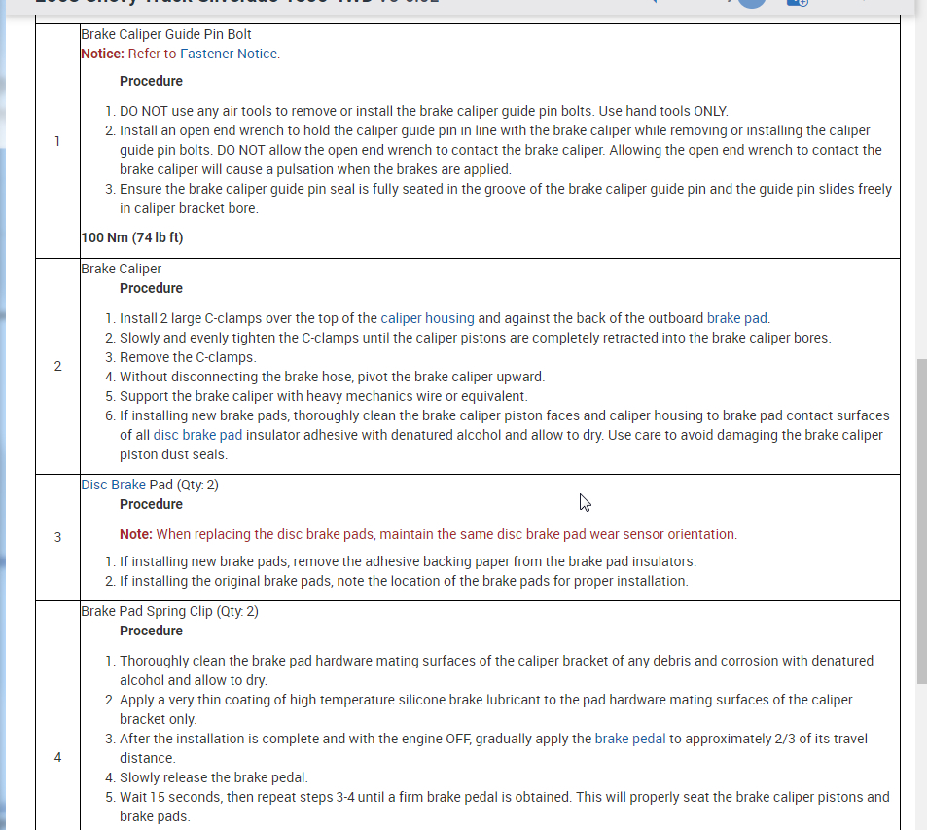Viewport: 927px width, 830px height.
Task: Click the Procedure heading under Brake Pad Spring Clip
Action: (x=152, y=631)
